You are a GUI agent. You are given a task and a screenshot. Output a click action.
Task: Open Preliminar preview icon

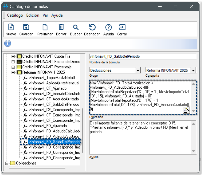point(45,27)
